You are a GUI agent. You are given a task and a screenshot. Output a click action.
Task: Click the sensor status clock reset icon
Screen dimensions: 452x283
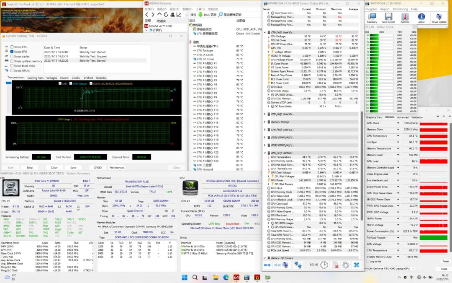[324, 265]
